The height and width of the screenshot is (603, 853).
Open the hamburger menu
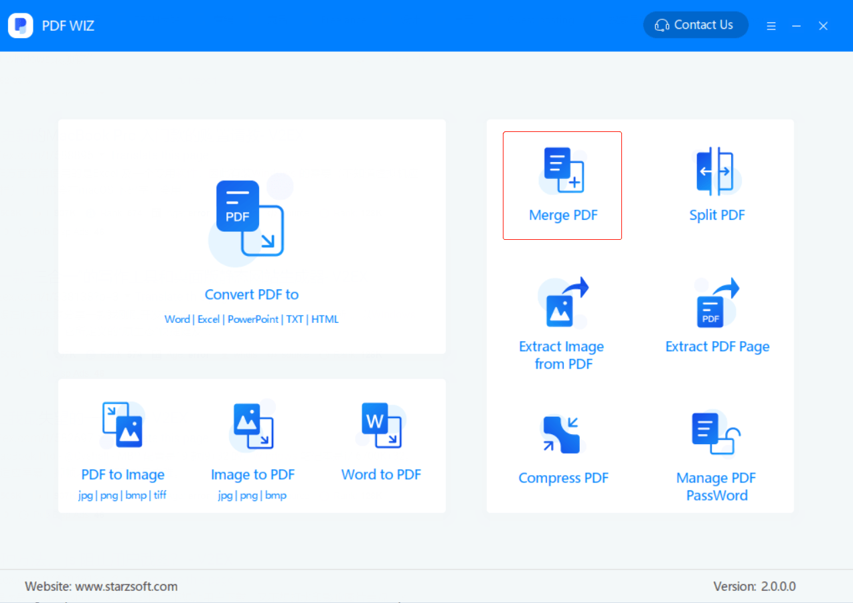tap(771, 25)
